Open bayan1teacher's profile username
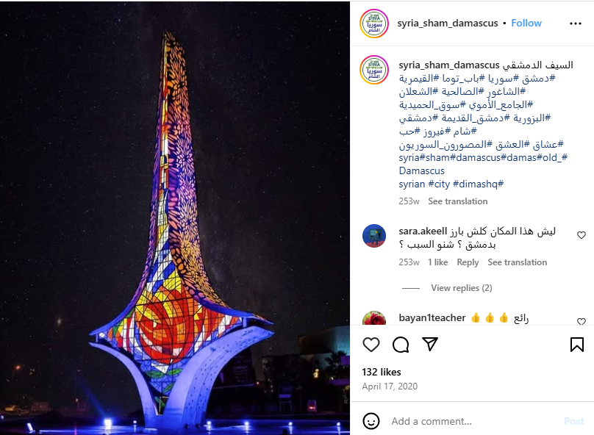 [x=432, y=318]
